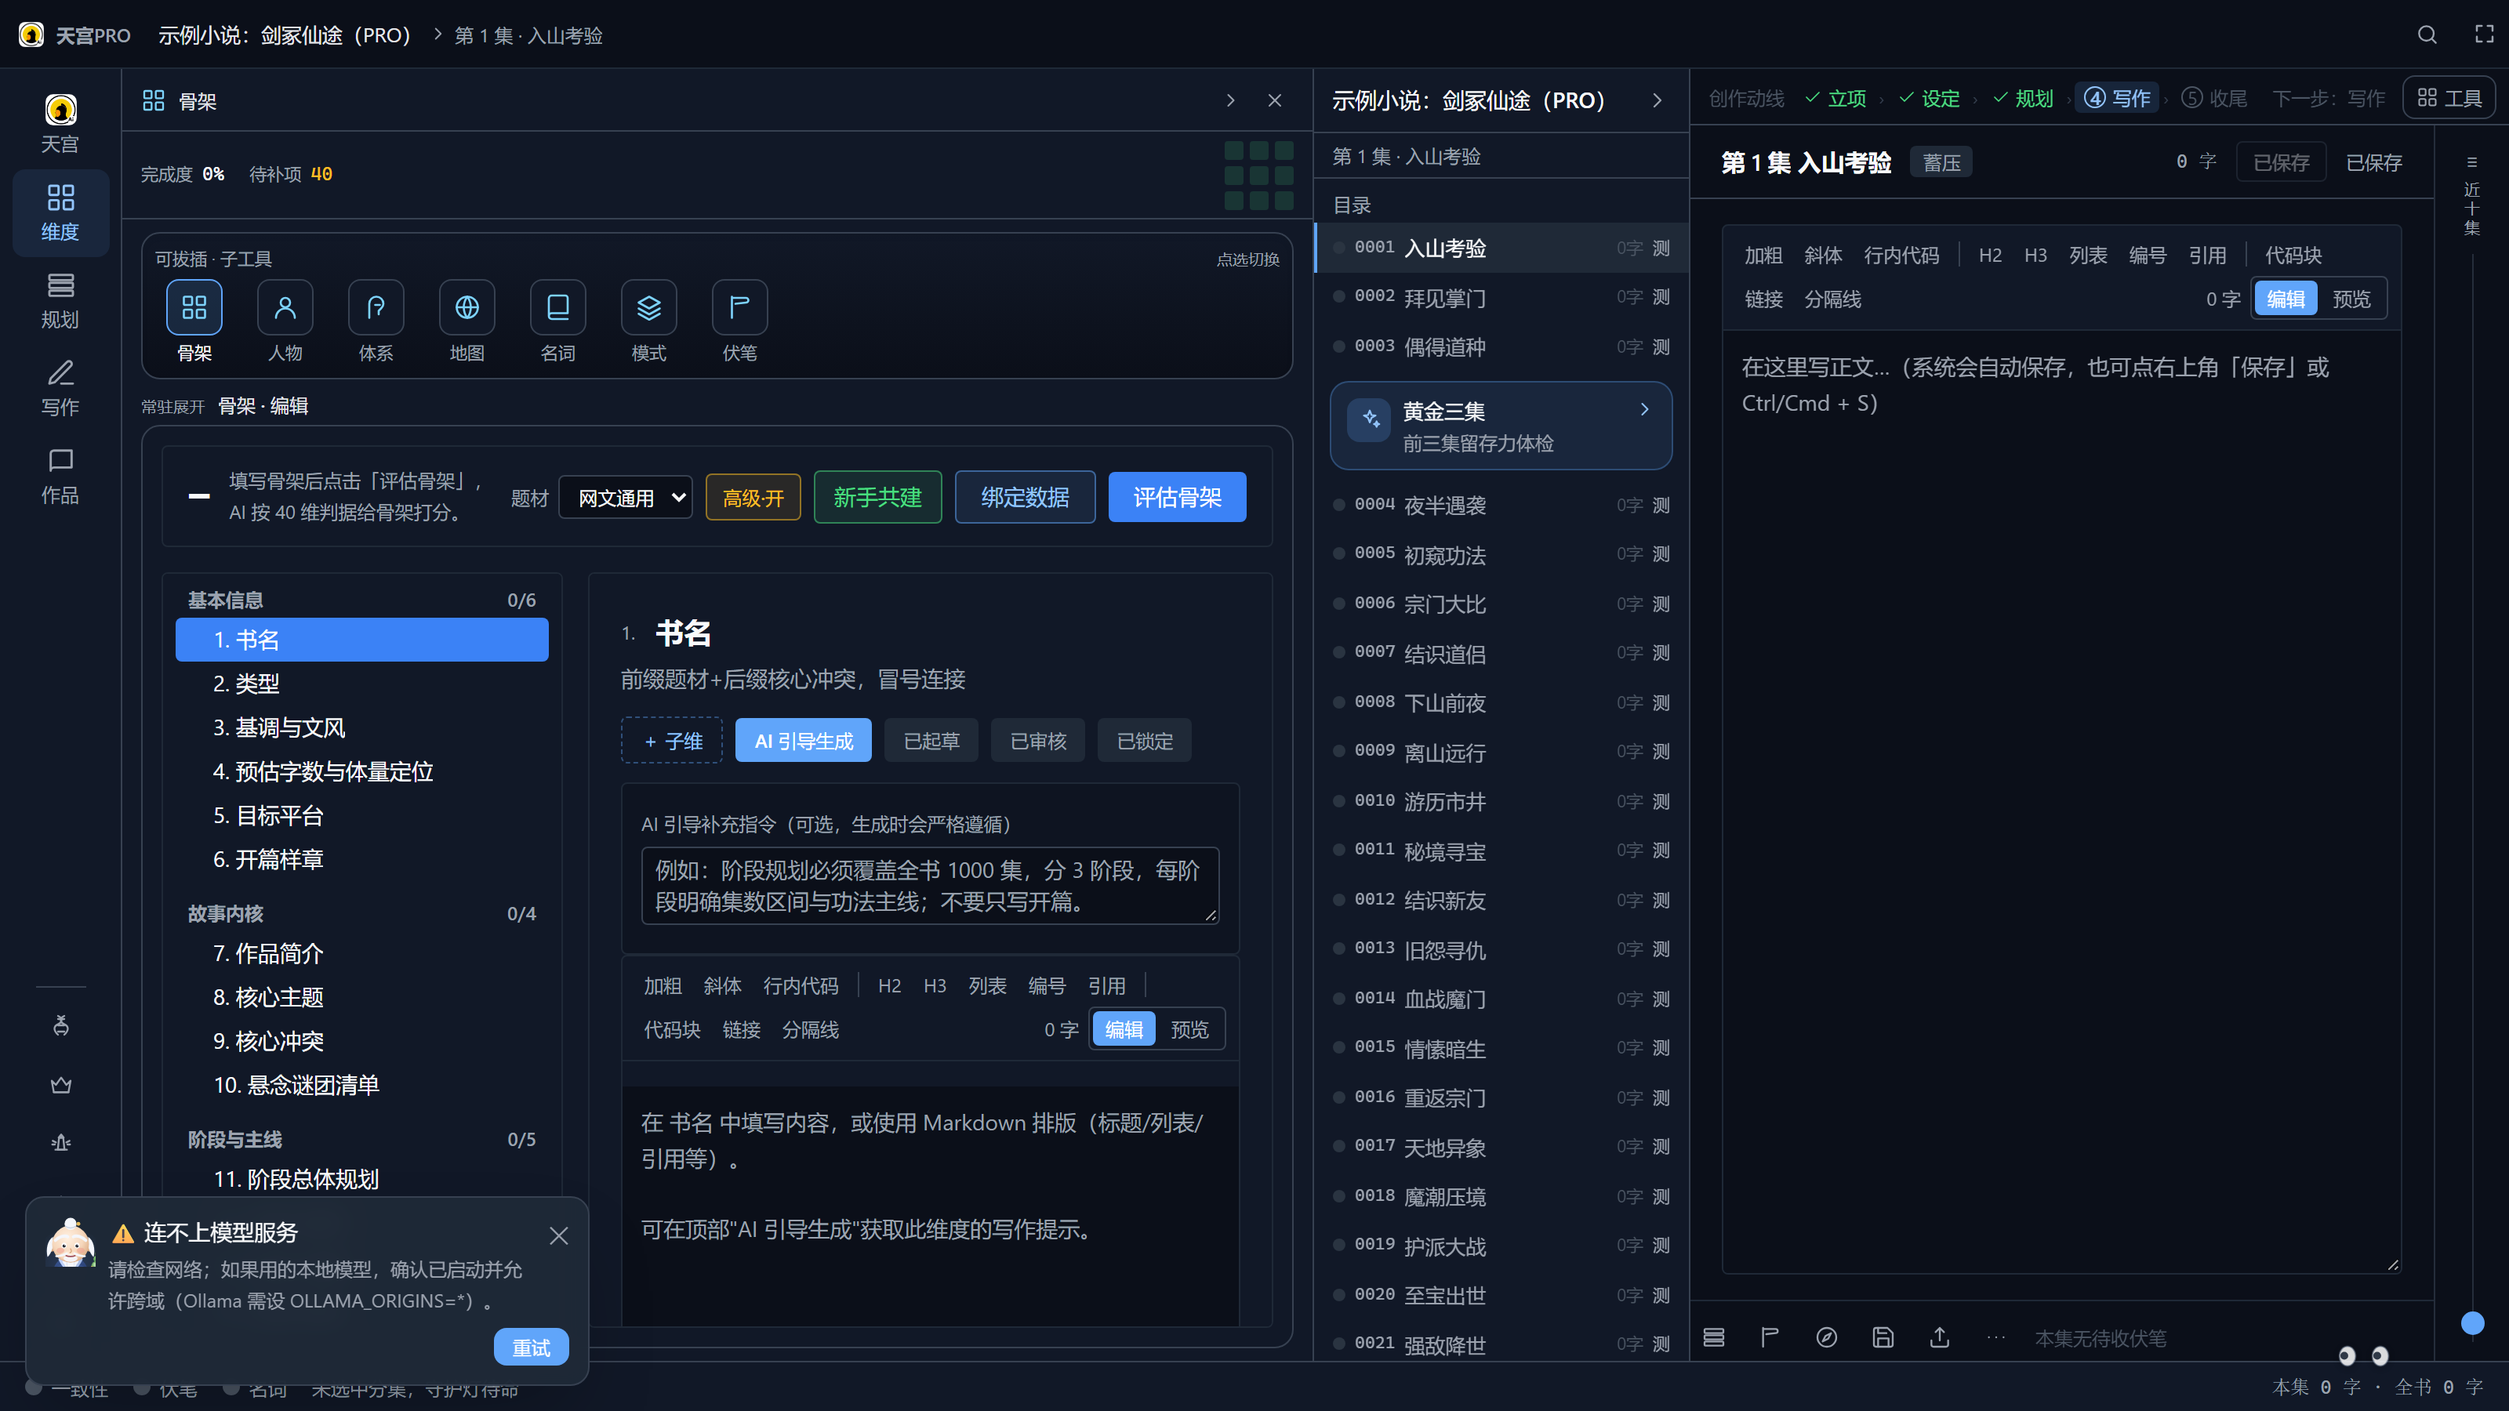Click the 评估骨架 button
2509x1411 pixels.
pos(1177,498)
